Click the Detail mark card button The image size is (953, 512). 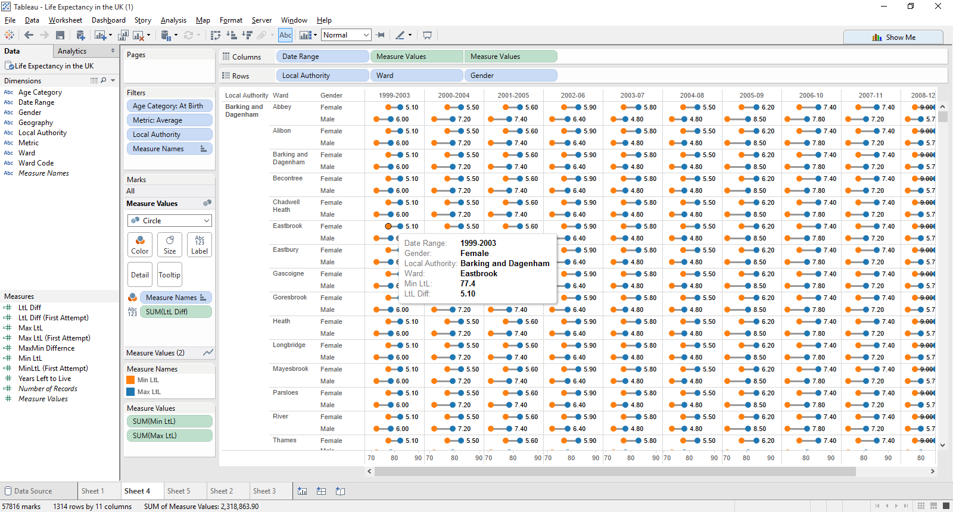point(140,274)
